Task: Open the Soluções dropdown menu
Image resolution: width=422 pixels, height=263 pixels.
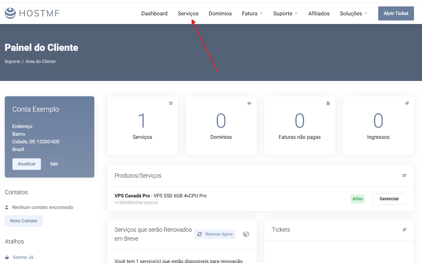Action: click(354, 13)
